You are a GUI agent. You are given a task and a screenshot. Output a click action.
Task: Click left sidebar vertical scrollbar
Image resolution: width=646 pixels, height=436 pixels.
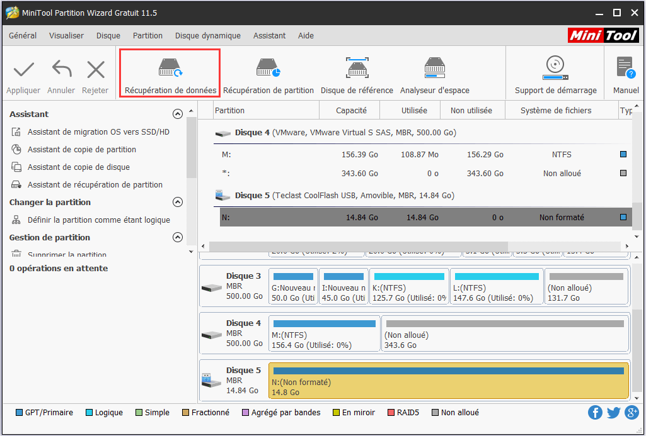(x=191, y=147)
